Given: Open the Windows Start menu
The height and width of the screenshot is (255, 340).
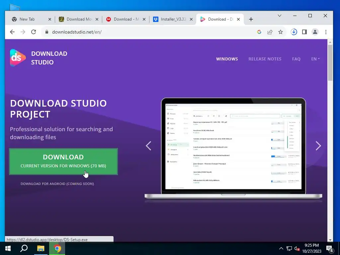Looking at the screenshot, I should coord(8,248).
